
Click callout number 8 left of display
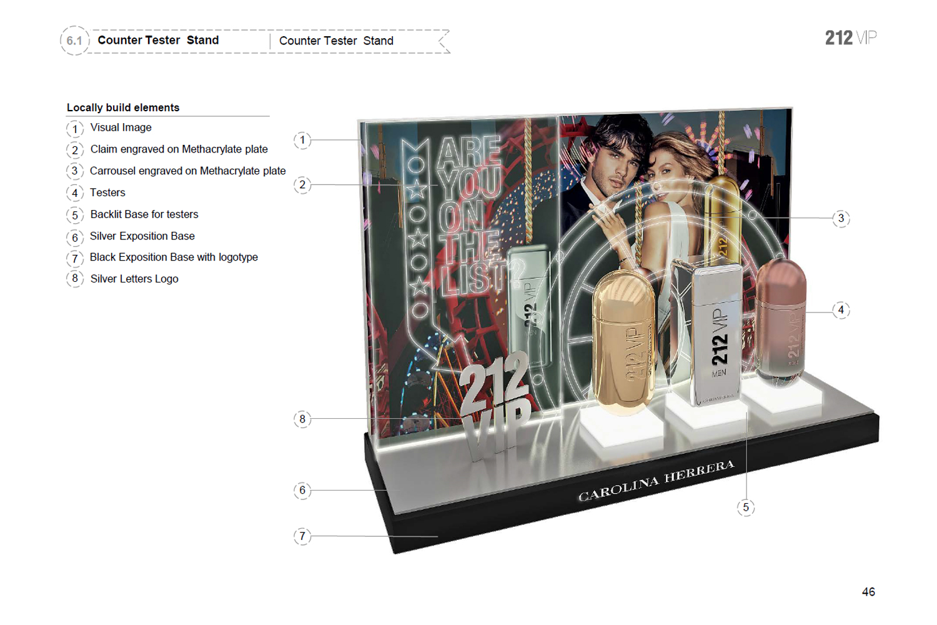[302, 419]
